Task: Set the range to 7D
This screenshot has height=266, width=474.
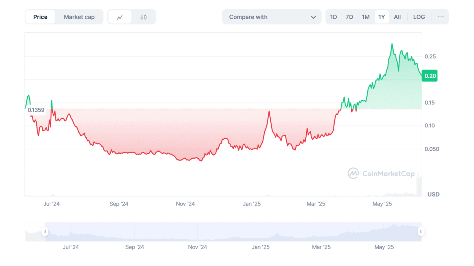Action: pos(349,17)
